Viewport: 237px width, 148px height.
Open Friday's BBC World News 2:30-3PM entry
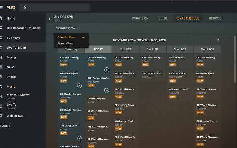(x=125, y=77)
